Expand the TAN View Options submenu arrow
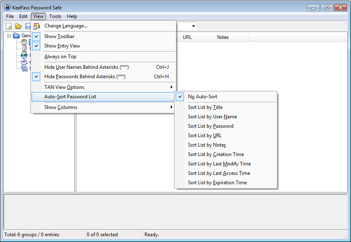 pyautogui.click(x=172, y=87)
